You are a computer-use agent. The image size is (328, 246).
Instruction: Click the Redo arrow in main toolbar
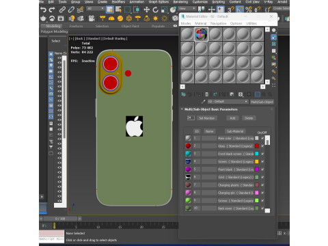(x=52, y=10)
